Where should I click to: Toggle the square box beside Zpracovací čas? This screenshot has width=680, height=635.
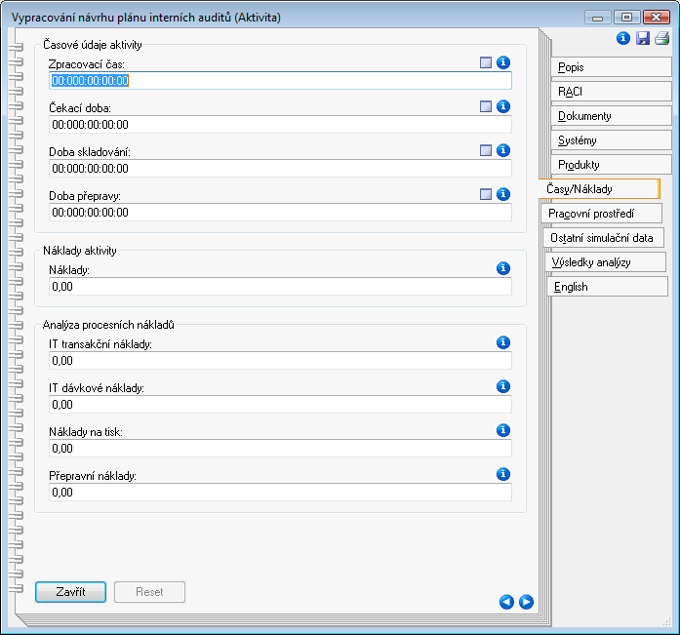(x=486, y=62)
